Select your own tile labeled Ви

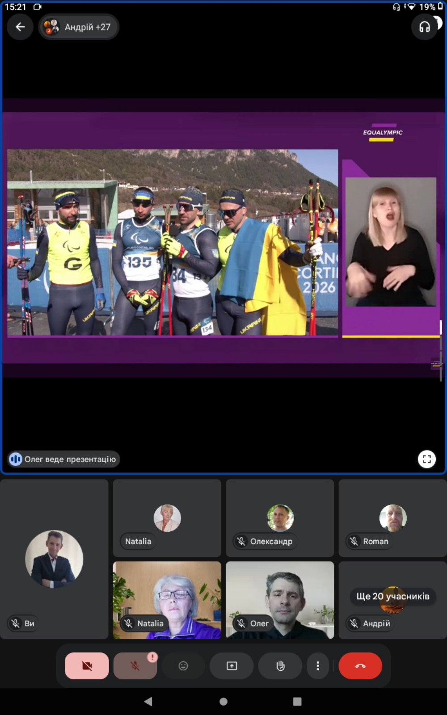[x=54, y=559]
